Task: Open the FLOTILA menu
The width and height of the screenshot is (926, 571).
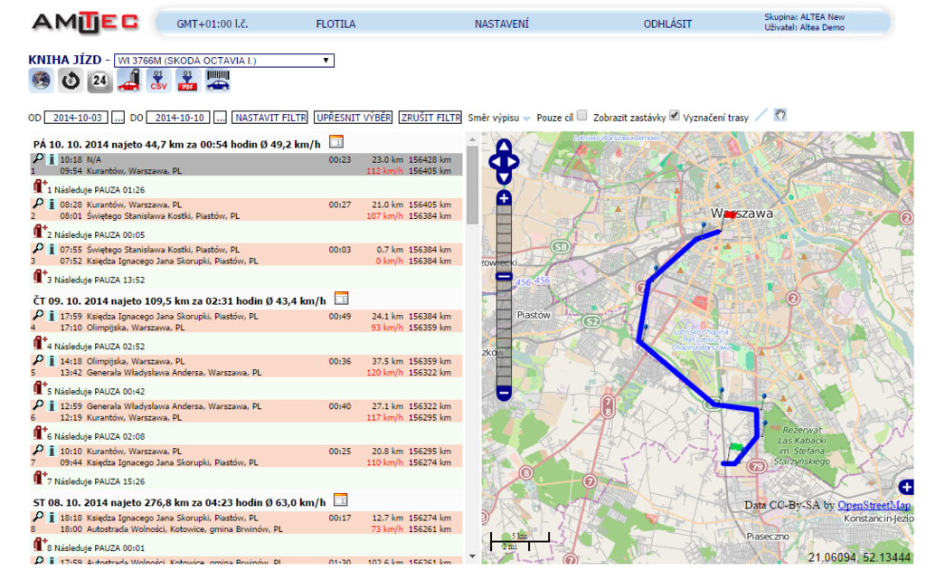Action: [335, 24]
